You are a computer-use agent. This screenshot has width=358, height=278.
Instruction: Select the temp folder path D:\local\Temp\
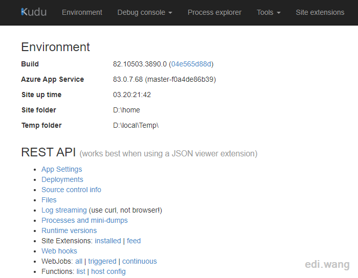click(136, 125)
